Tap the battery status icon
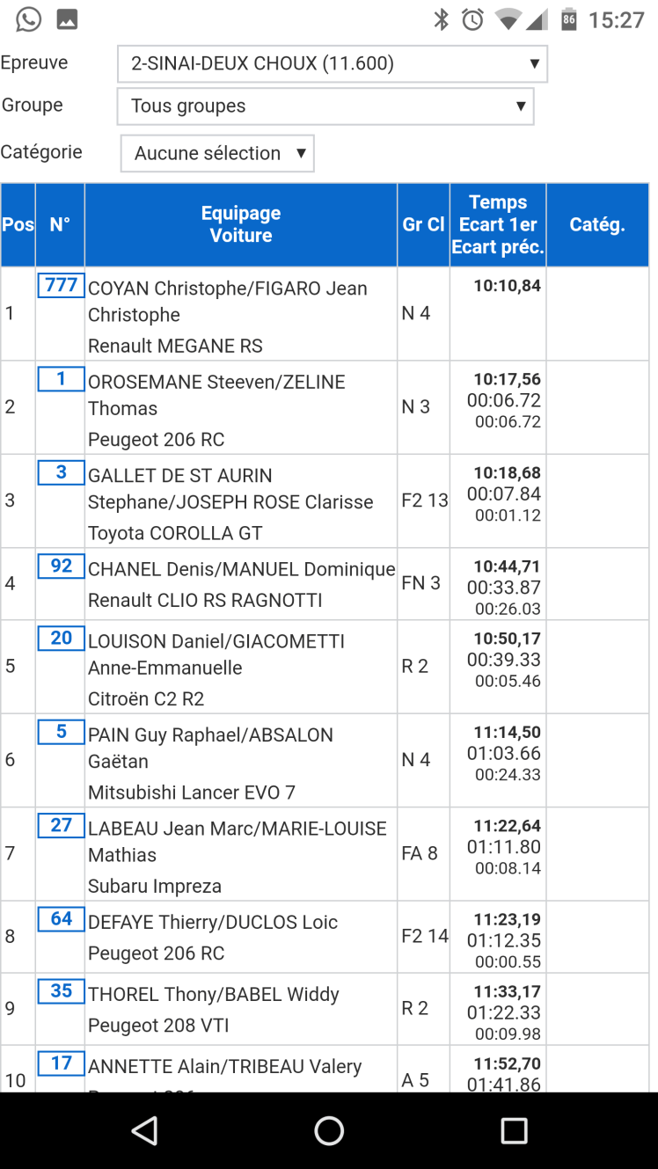 569,19
